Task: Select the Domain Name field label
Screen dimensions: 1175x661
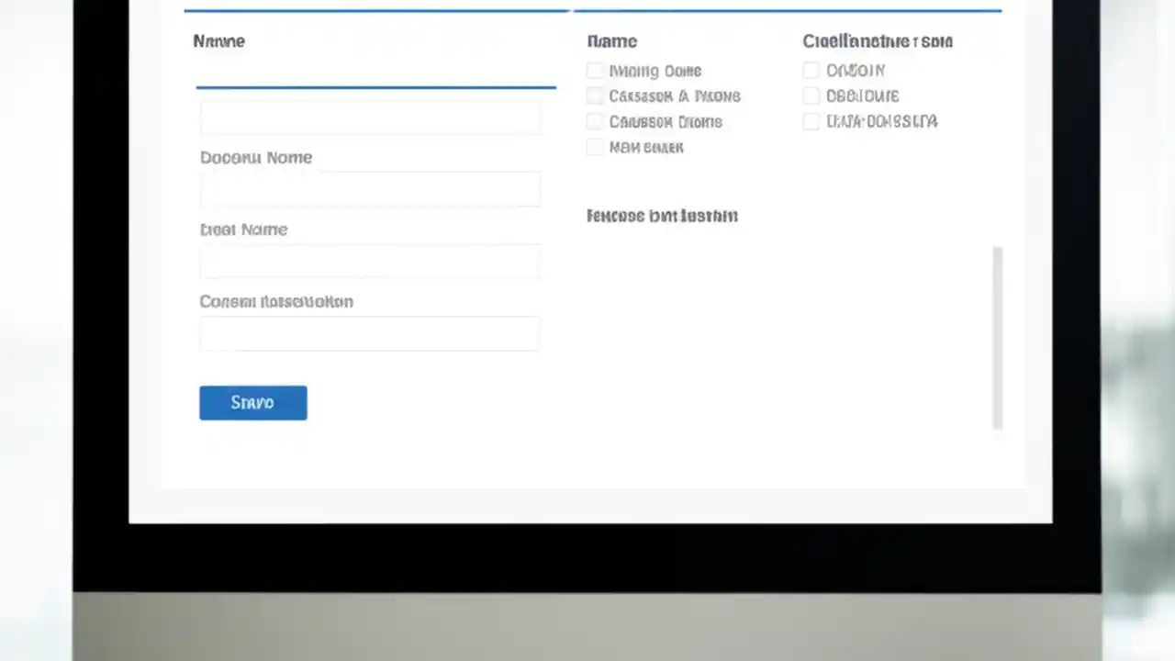Action: click(x=256, y=157)
